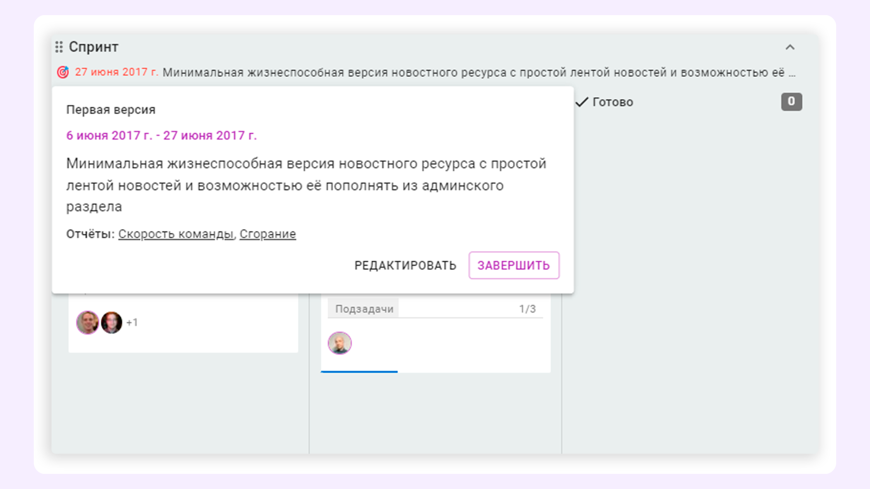Click the red 27 июня 2017 deadline
Viewport: 870px width, 489px height.
coord(116,72)
